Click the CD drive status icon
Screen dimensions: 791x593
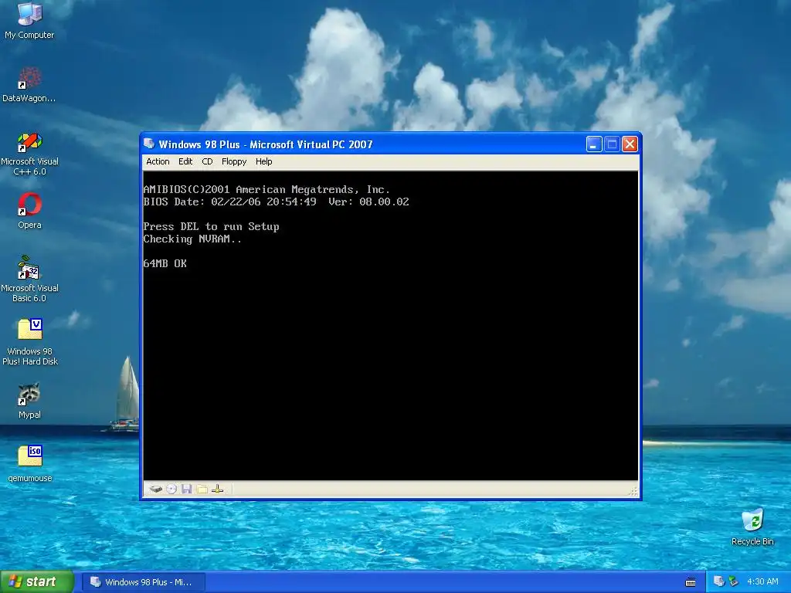click(171, 489)
